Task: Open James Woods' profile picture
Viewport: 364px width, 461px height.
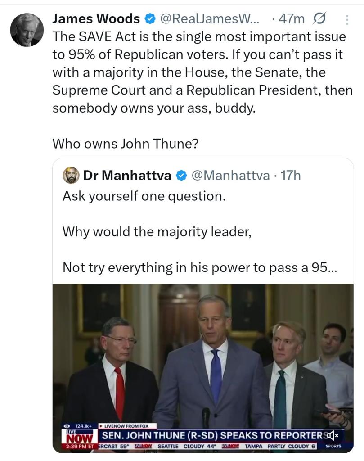Action: click(x=27, y=30)
